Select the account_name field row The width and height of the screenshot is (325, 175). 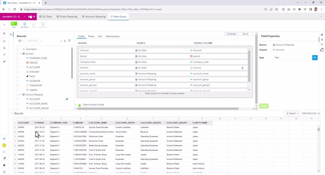[163, 74]
